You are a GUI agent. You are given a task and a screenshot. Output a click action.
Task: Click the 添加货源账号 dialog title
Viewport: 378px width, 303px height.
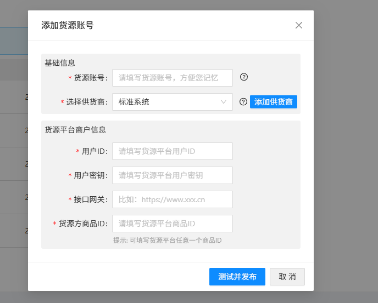click(x=68, y=25)
